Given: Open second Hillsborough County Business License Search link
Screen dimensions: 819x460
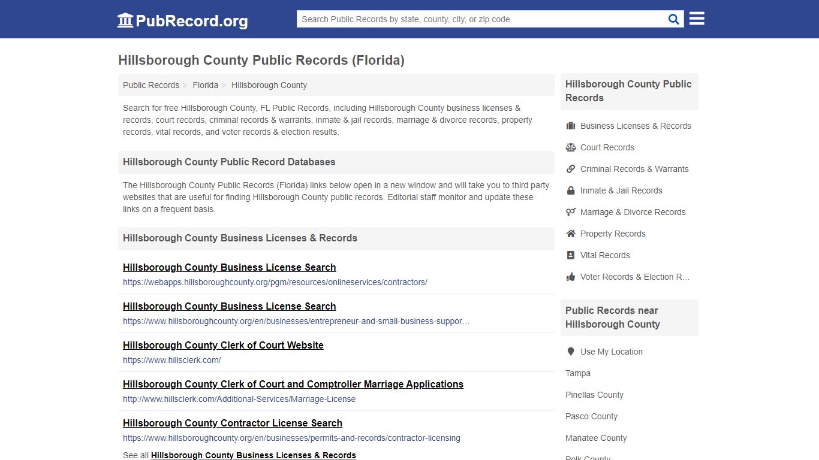Looking at the screenshot, I should (229, 306).
